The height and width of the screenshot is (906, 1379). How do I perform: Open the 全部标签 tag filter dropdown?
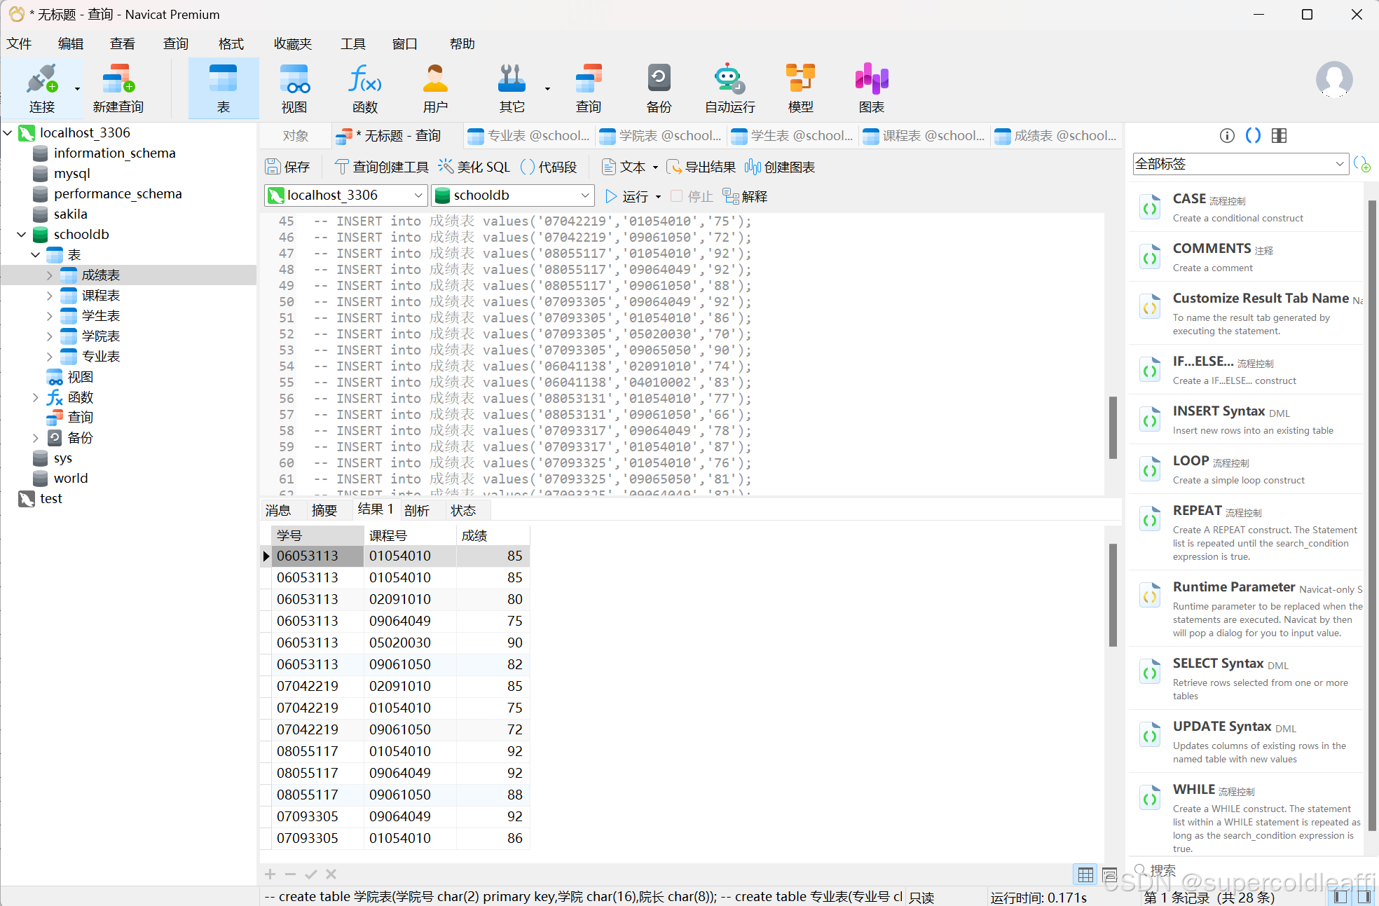click(1339, 164)
